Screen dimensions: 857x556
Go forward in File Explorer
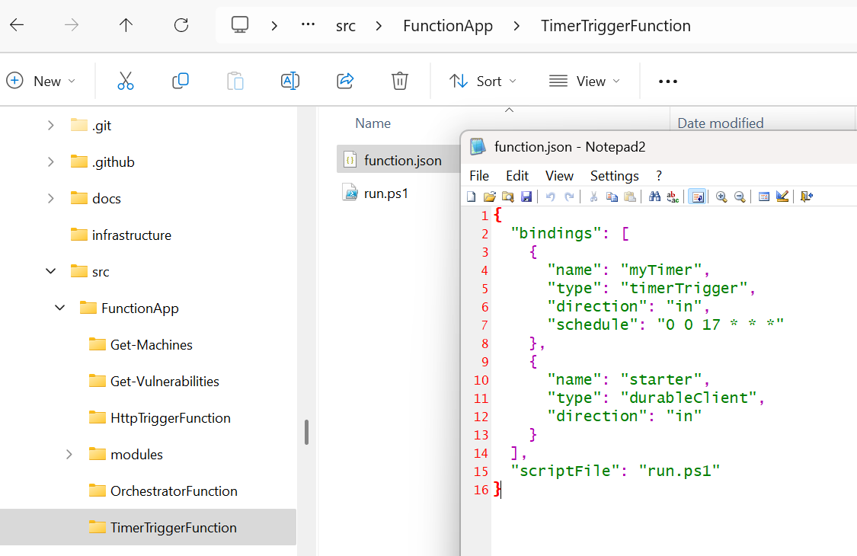click(x=72, y=25)
